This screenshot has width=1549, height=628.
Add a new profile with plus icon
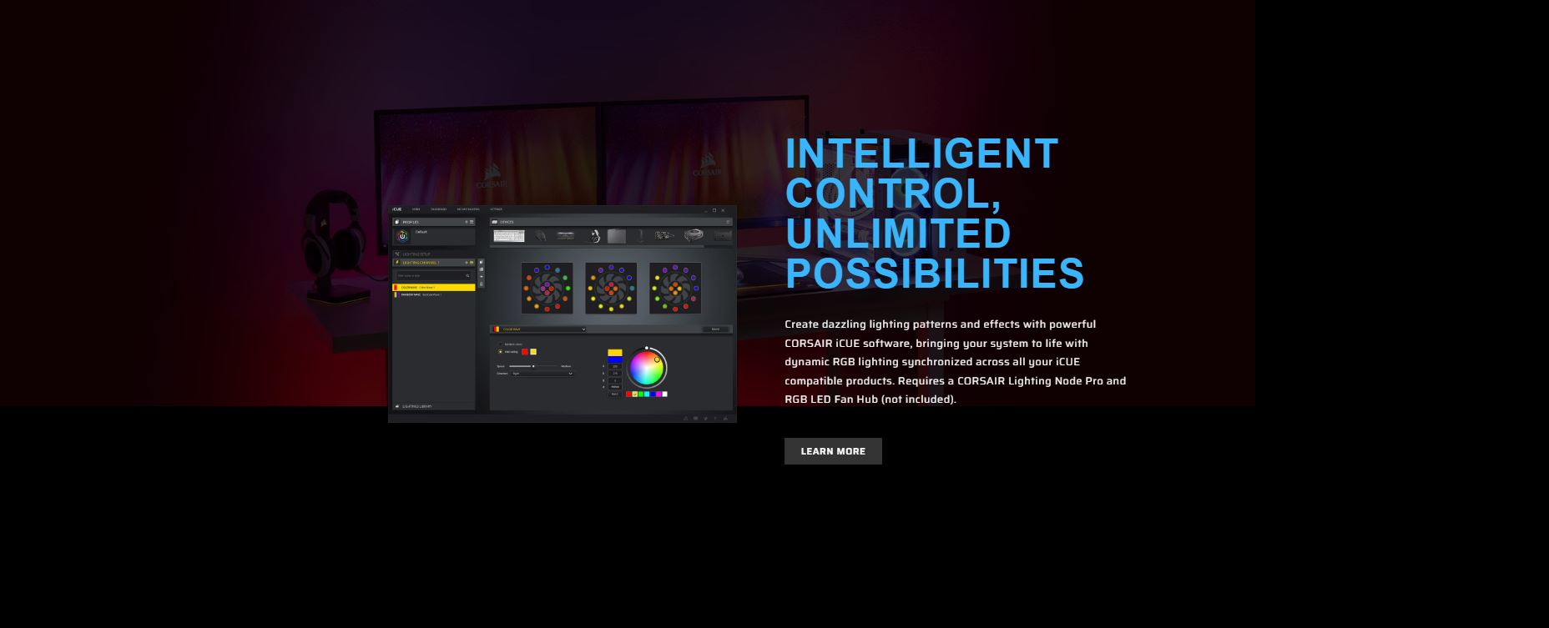point(467,222)
